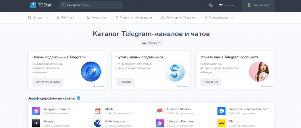Image resolution: width=301 pixels, height=128 pixels.
Task: Open Telegram Premium channel with 7 819 904 subscribers
Action: pyautogui.click(x=57, y=109)
